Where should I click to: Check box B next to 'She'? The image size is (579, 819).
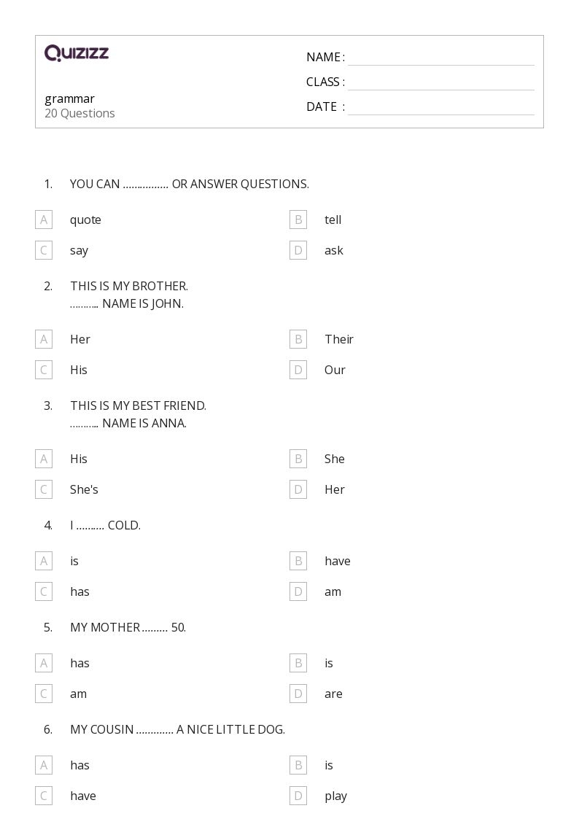(298, 459)
